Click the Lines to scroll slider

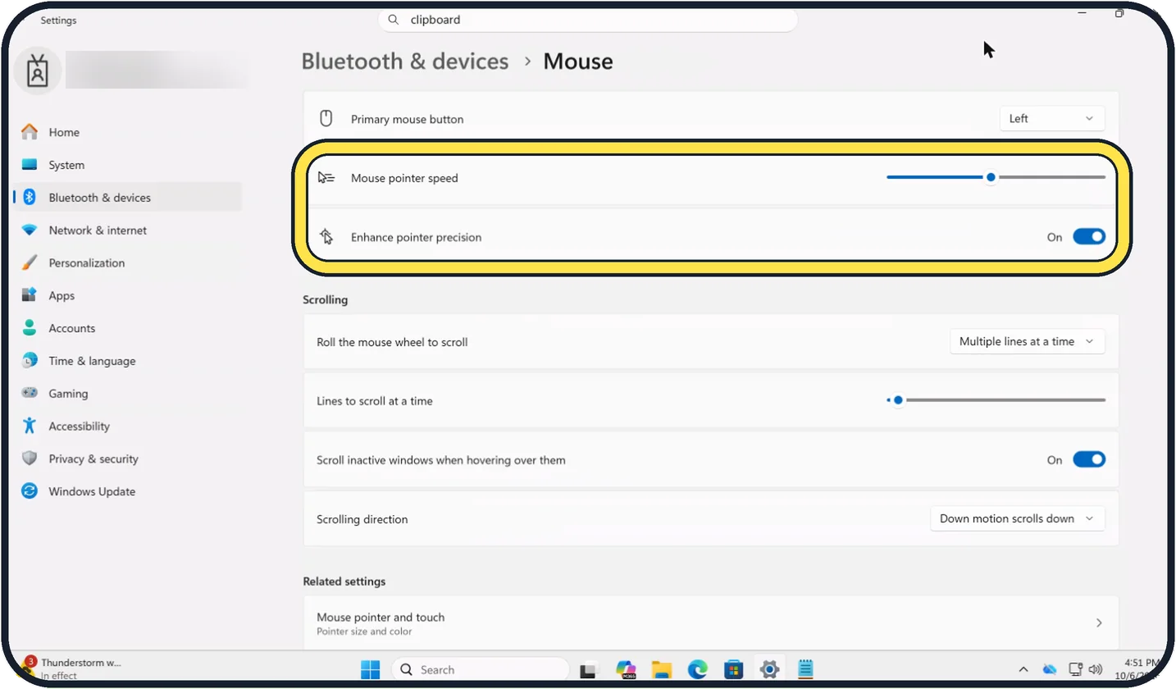[x=996, y=400]
